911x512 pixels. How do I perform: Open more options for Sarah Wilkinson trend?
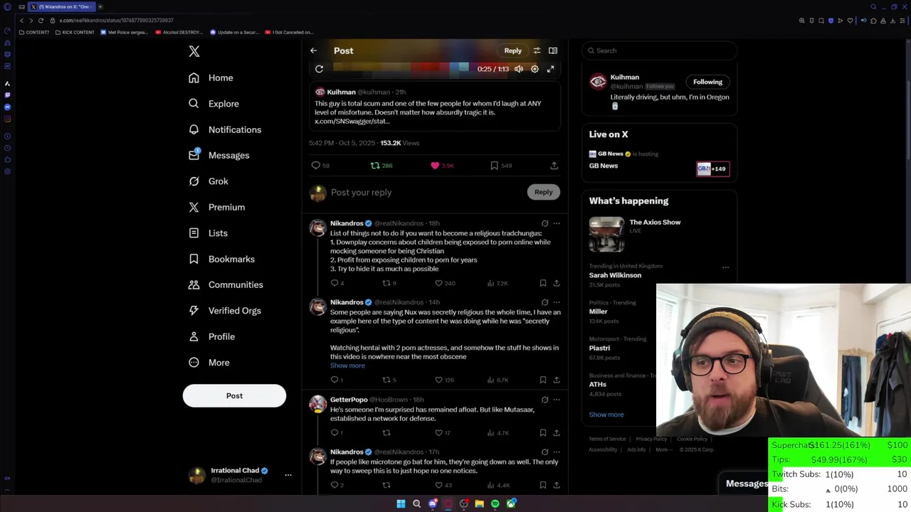(x=725, y=267)
